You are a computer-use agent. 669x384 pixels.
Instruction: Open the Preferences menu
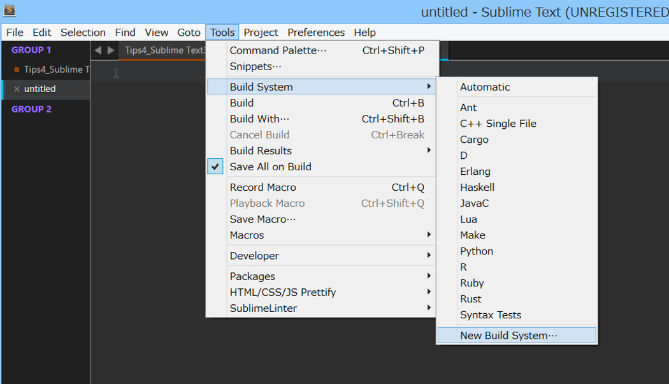tap(316, 33)
